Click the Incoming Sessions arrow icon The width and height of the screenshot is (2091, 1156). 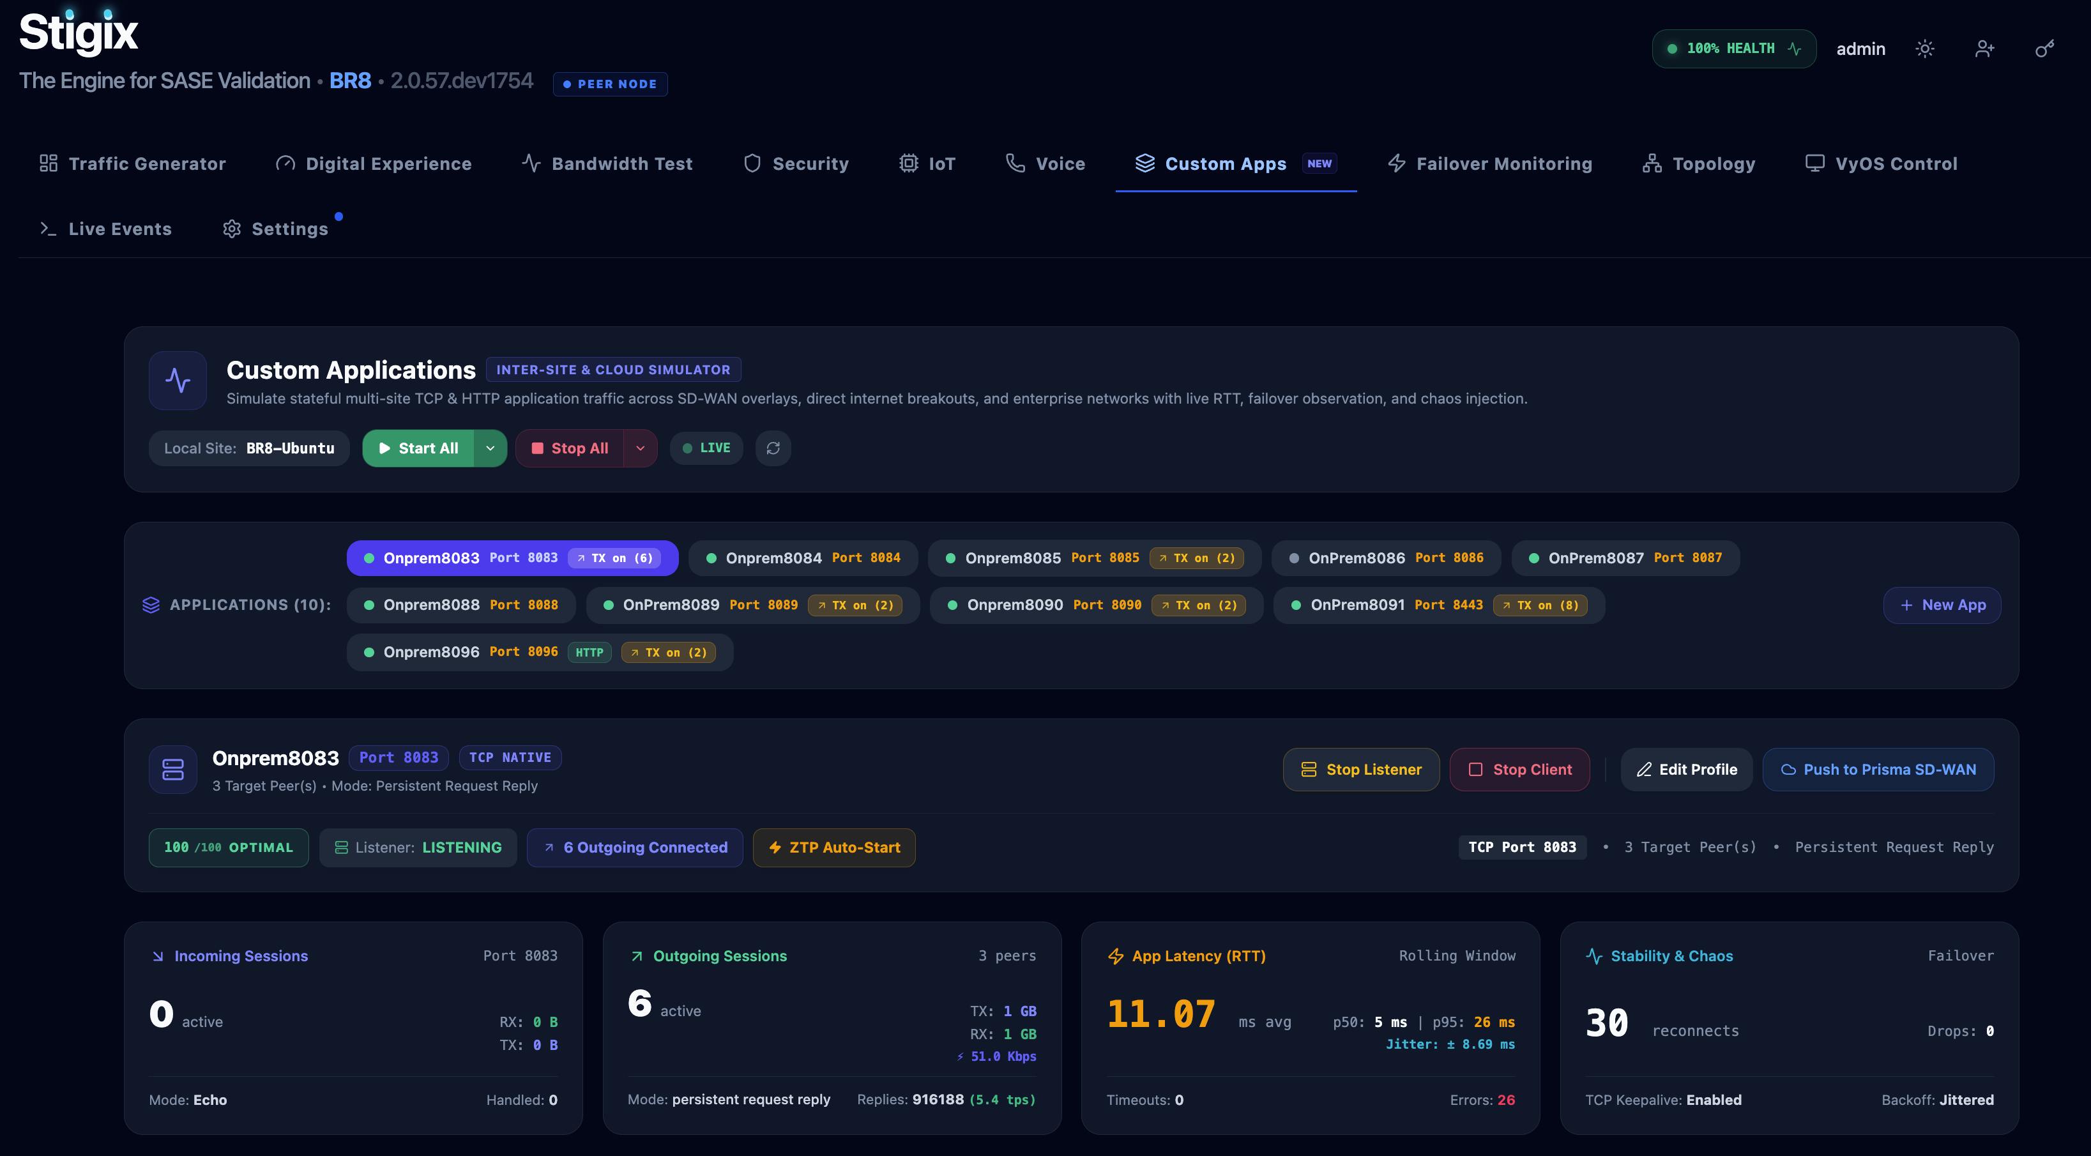click(158, 956)
